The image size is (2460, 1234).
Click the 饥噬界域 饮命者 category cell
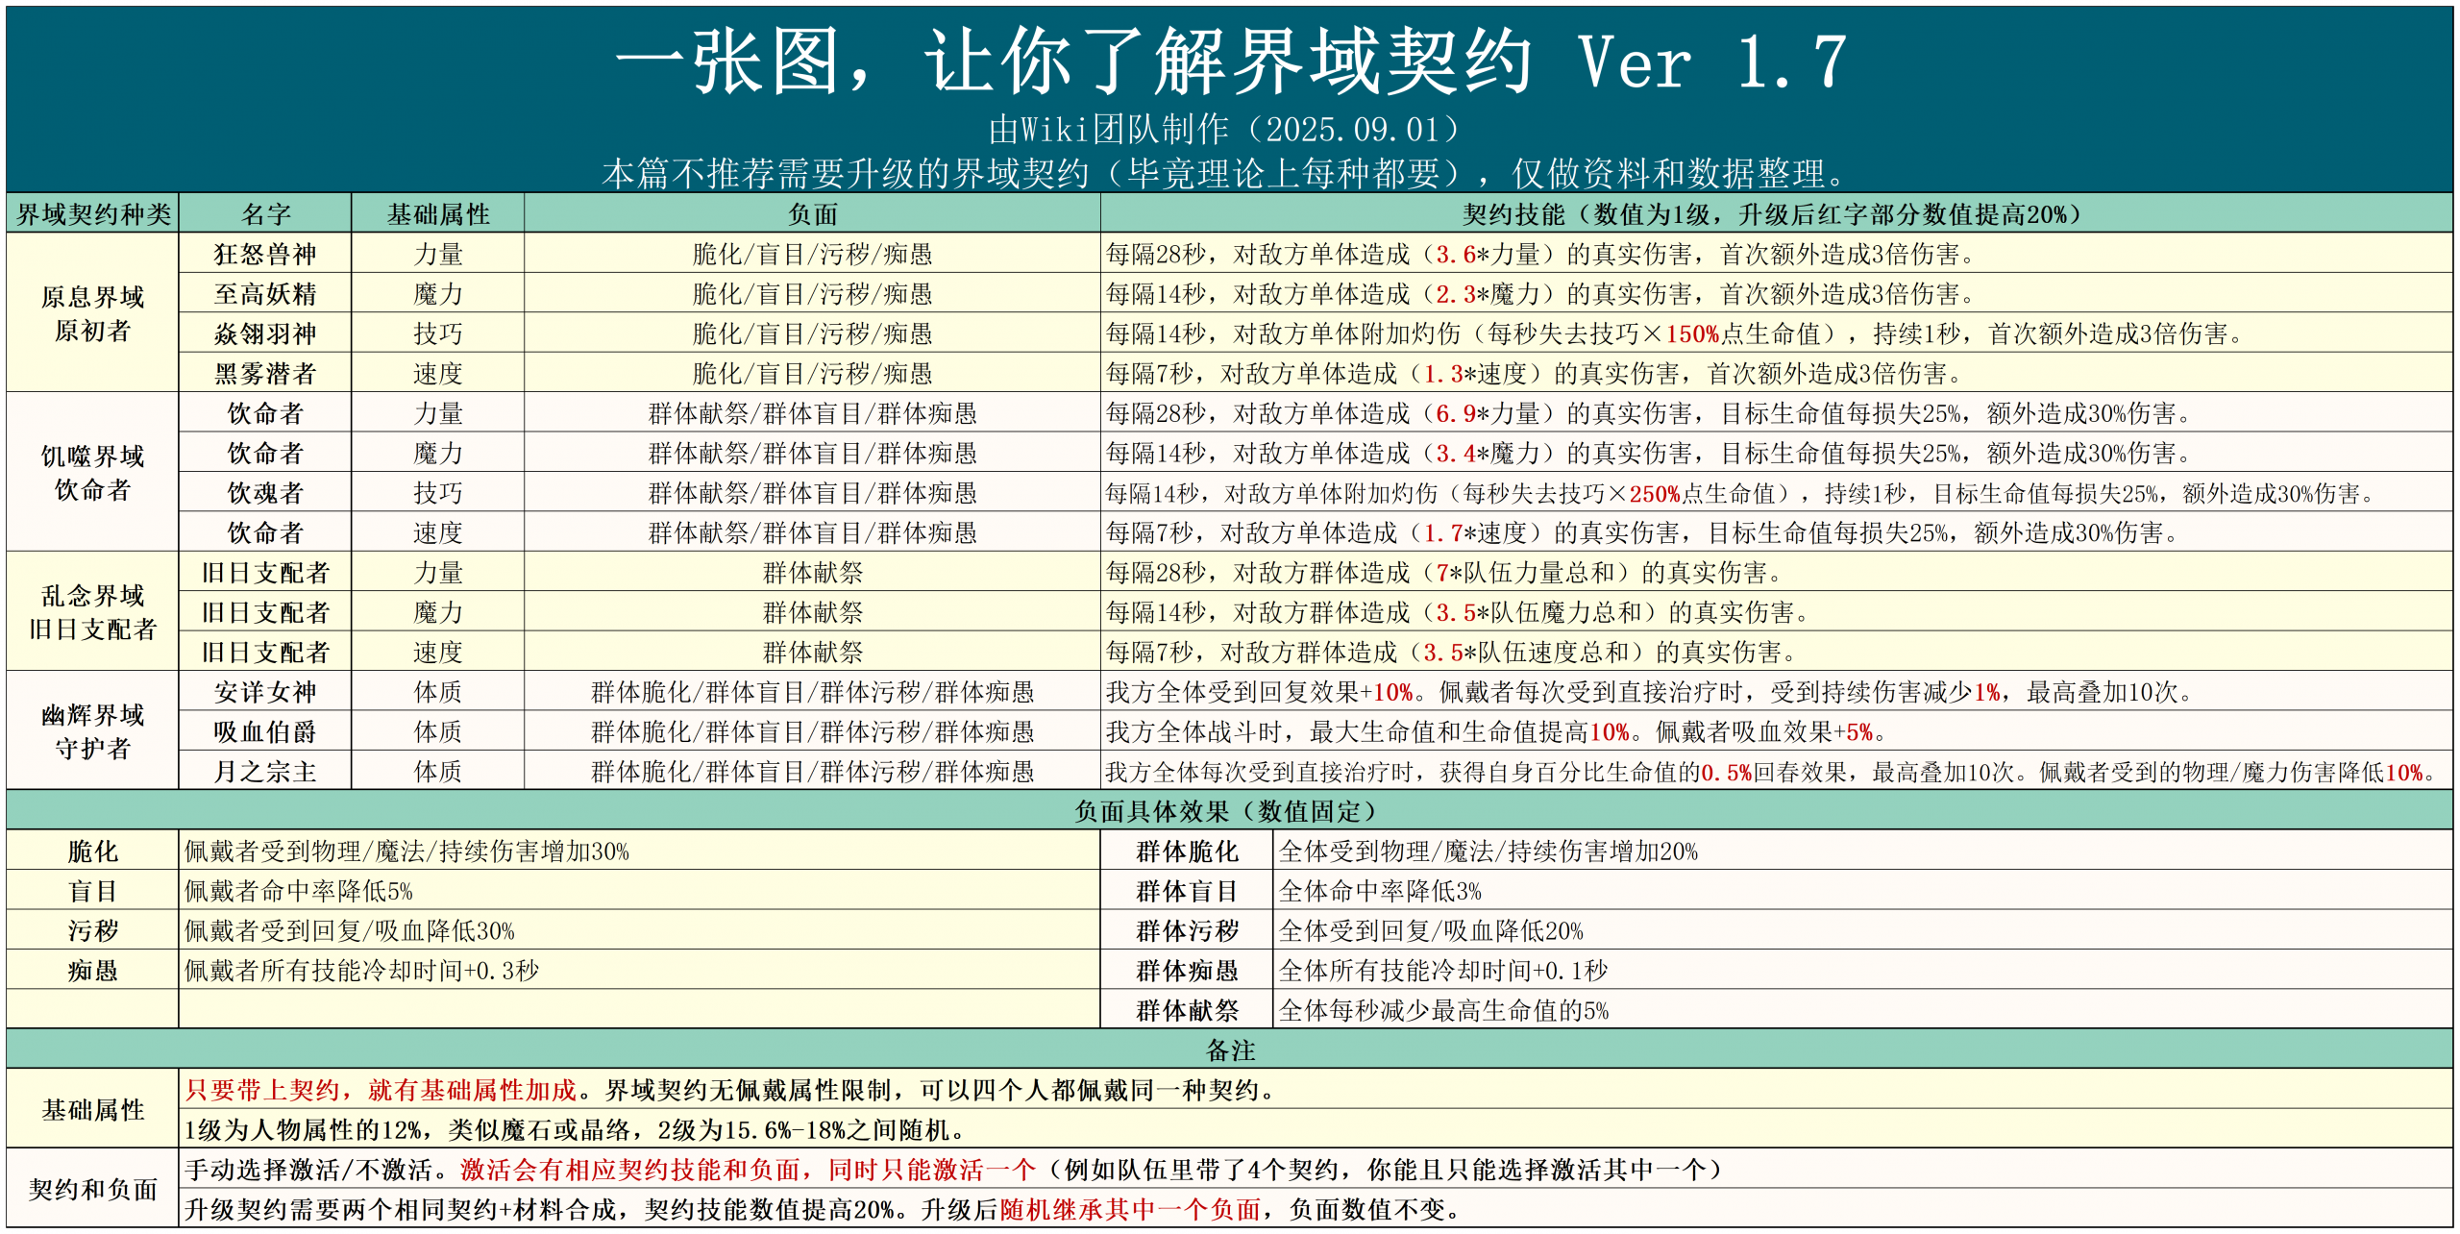(92, 473)
